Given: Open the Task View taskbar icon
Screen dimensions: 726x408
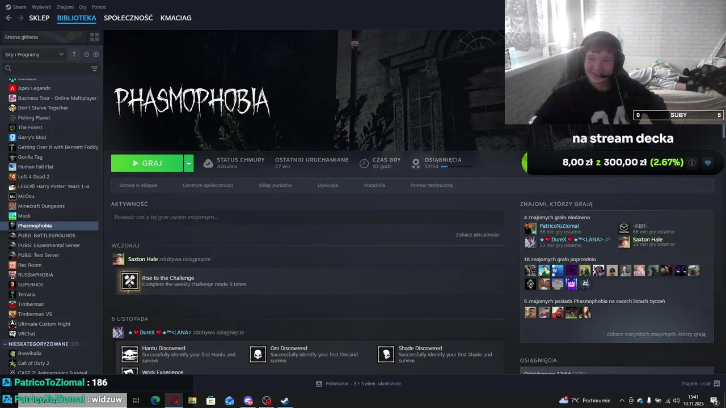Looking at the screenshot, I should [136, 401].
